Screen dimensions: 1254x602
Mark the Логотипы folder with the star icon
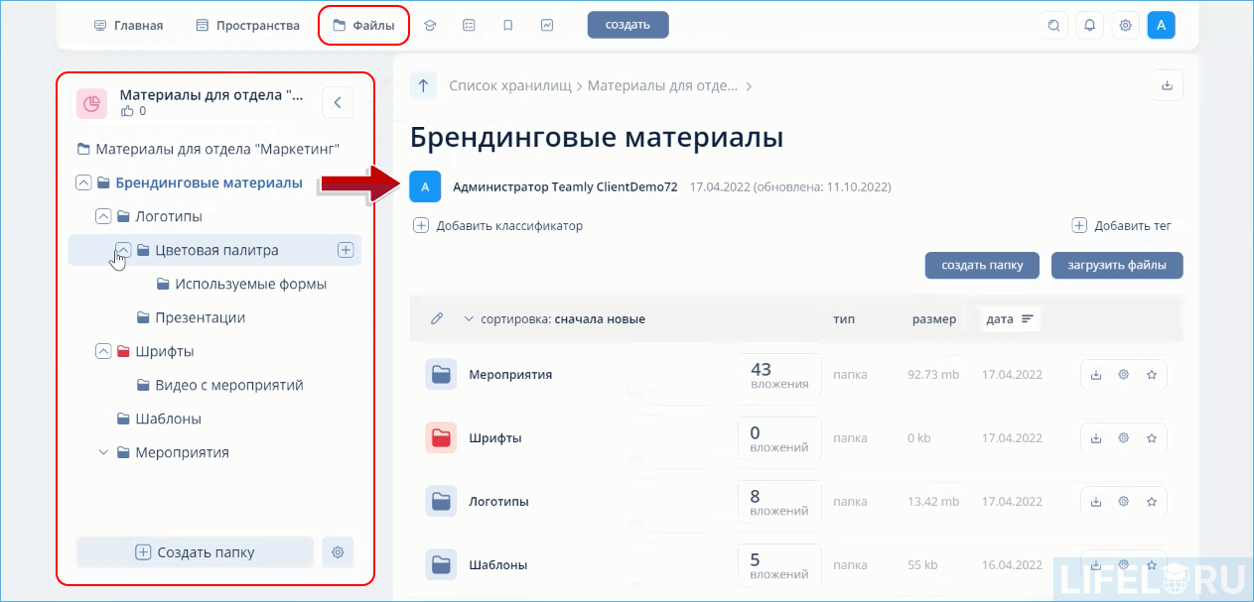pyautogui.click(x=1151, y=501)
